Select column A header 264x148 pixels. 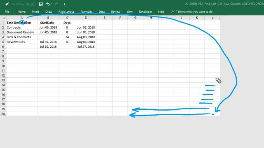click(21, 18)
